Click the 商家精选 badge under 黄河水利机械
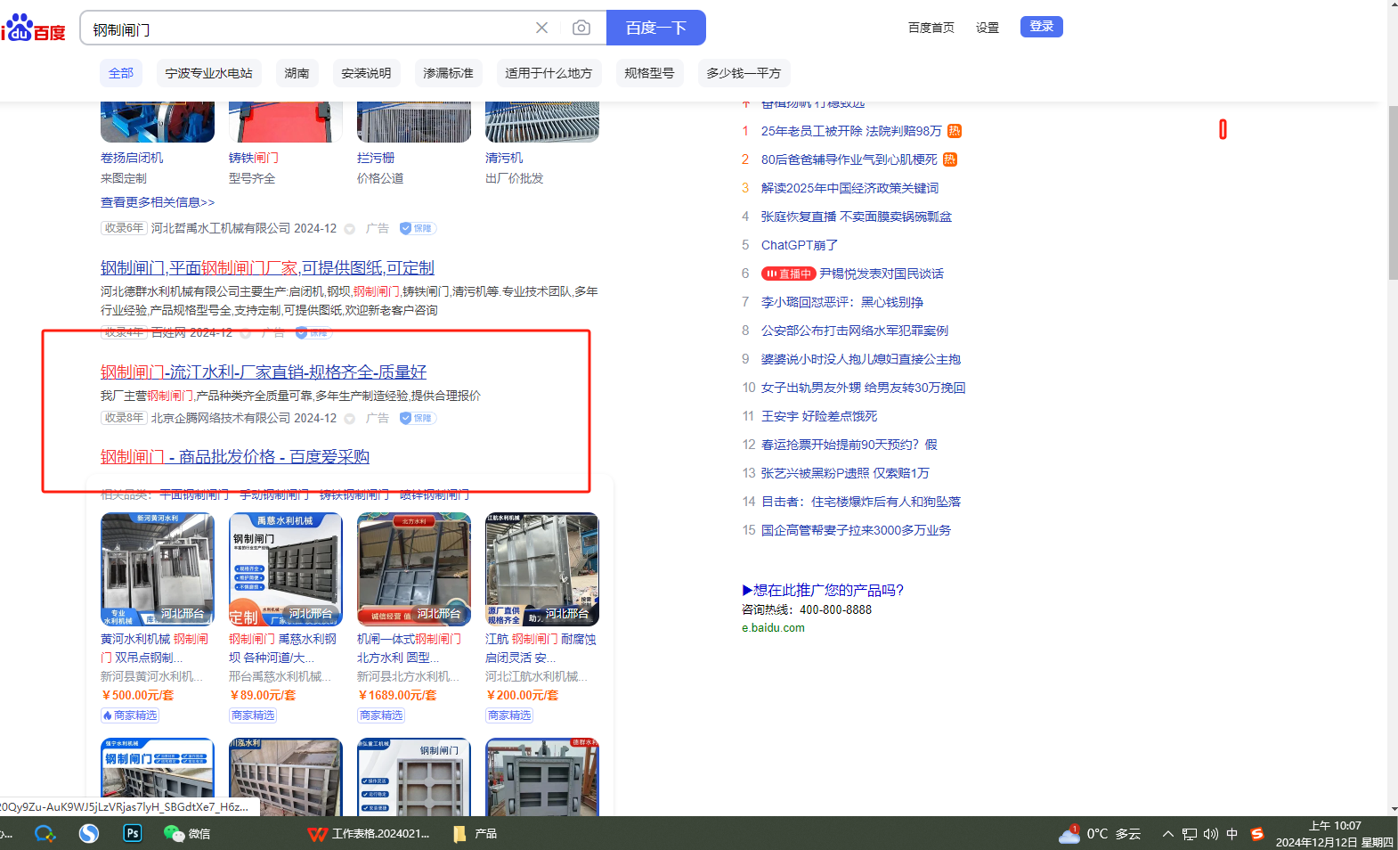 [130, 715]
